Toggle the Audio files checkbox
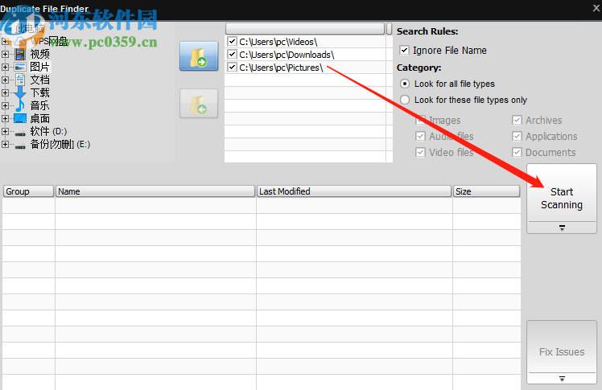Image resolution: width=602 pixels, height=390 pixels. tap(420, 136)
